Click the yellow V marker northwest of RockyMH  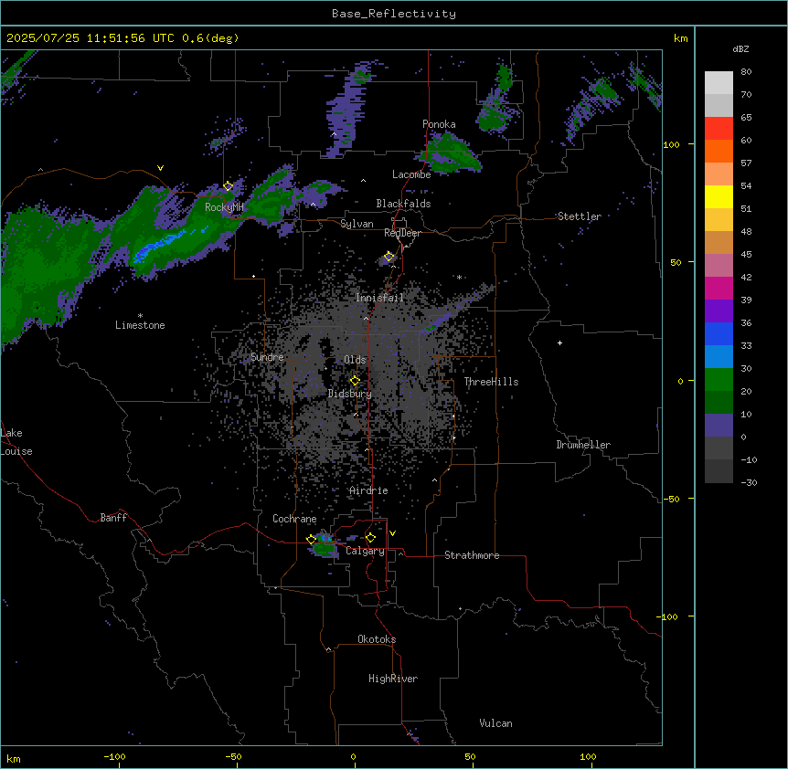160,168
